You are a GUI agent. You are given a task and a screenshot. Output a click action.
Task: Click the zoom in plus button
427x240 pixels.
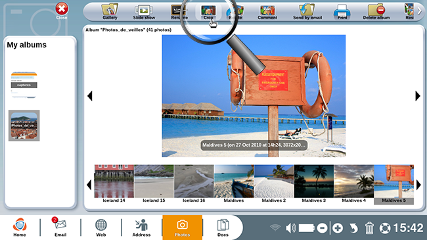pyautogui.click(x=338, y=228)
